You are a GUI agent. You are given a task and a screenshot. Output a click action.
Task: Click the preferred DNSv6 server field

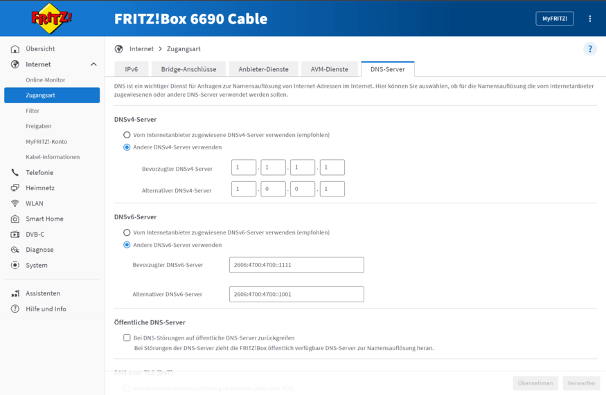296,265
